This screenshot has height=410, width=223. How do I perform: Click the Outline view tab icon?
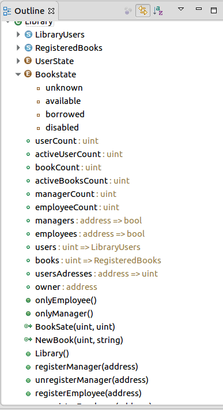tap(7, 11)
